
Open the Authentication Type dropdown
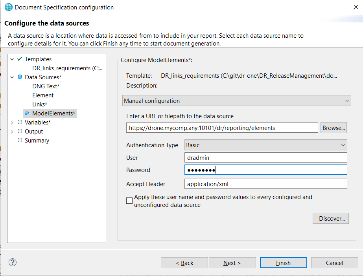tap(266, 145)
